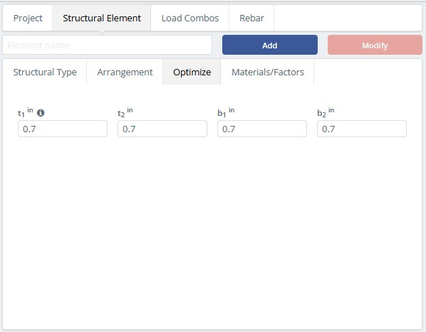Switch to Structural Type sub-tab
426x332 pixels.
coord(45,72)
